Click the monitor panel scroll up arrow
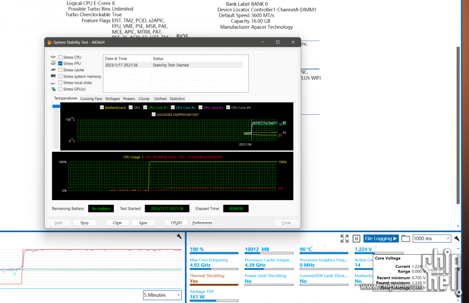Viewport: 469px width, 303px height. pos(458,248)
